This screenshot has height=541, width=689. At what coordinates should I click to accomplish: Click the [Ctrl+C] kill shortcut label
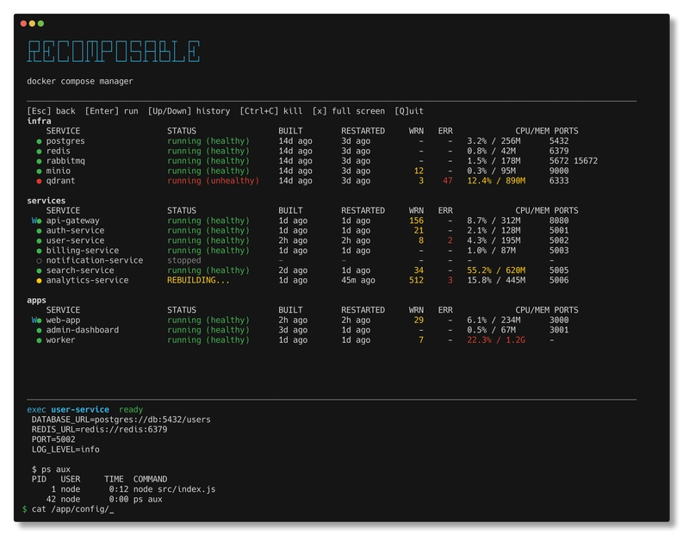point(271,111)
